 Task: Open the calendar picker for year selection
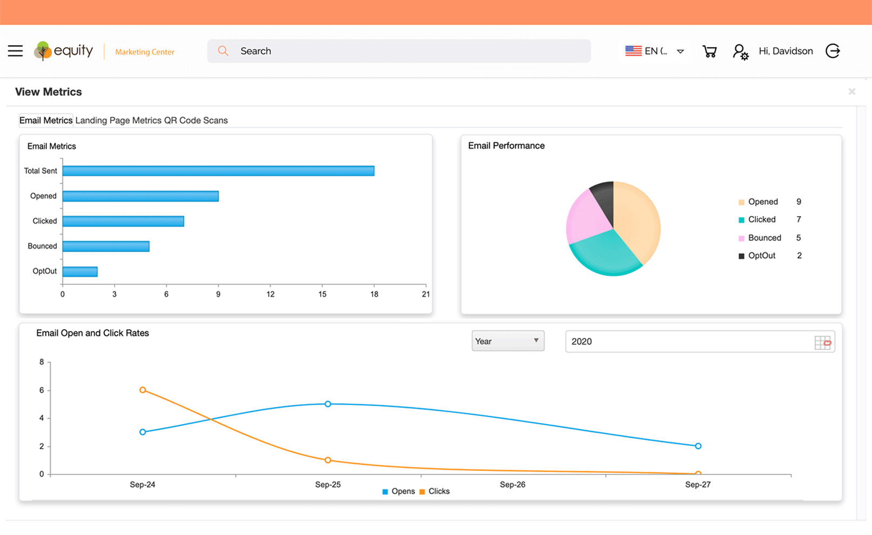[x=823, y=342]
